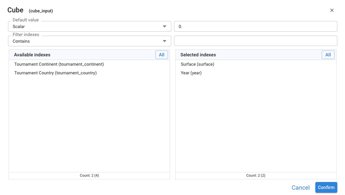
Task: Click the default value field showing 0.
Action: tap(255, 26)
